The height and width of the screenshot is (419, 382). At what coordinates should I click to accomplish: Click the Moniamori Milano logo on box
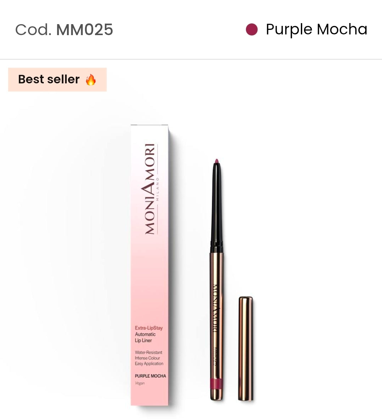pyautogui.click(x=151, y=189)
